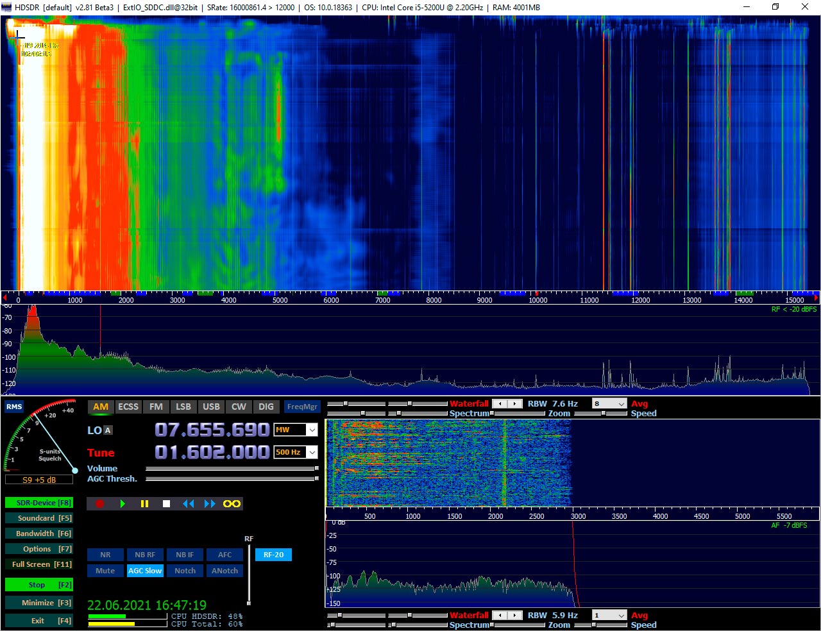Select ECSS demodulation mode
821x631 pixels.
[128, 407]
